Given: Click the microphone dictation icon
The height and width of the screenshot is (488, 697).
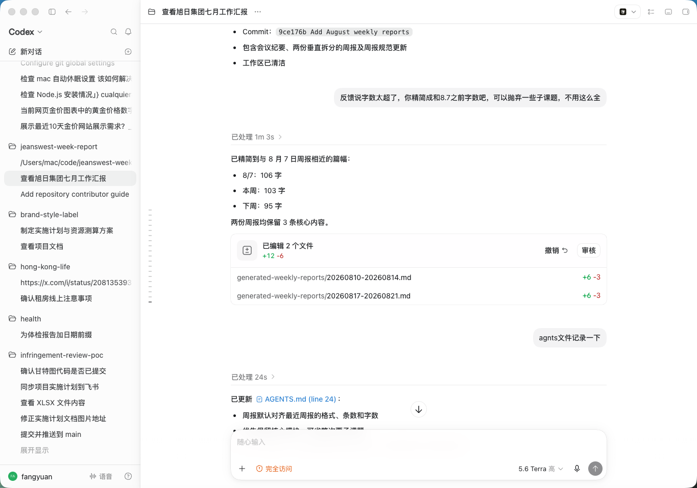Looking at the screenshot, I should (x=577, y=469).
